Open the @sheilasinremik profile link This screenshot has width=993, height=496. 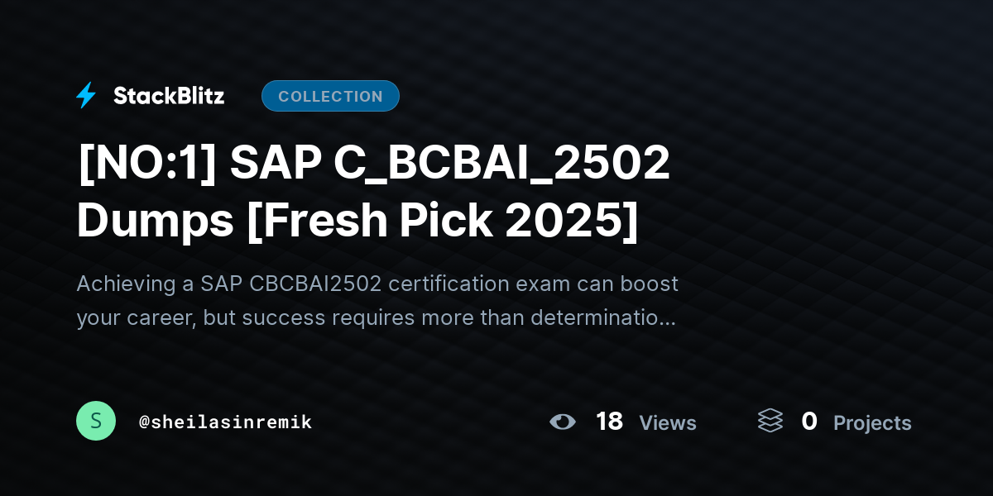[225, 422]
